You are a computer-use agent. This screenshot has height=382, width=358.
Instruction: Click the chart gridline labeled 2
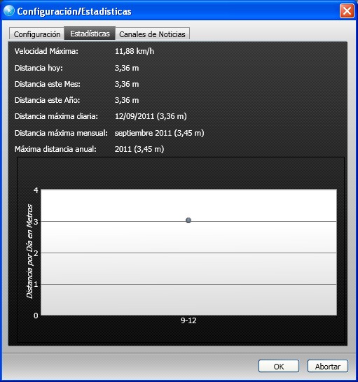click(188, 253)
